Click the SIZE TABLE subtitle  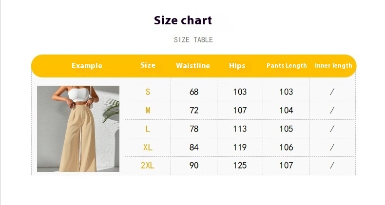click(193, 40)
